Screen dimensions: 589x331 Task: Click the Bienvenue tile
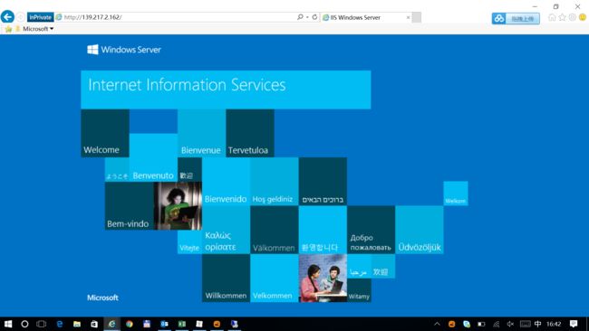pos(202,133)
